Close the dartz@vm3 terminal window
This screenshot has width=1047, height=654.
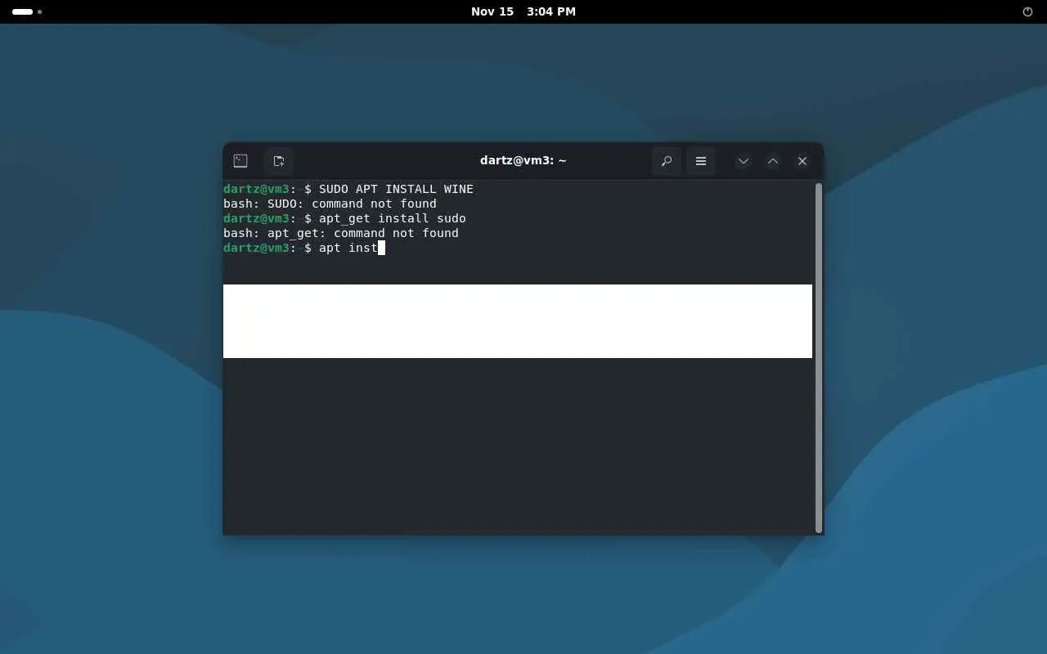pos(802,161)
